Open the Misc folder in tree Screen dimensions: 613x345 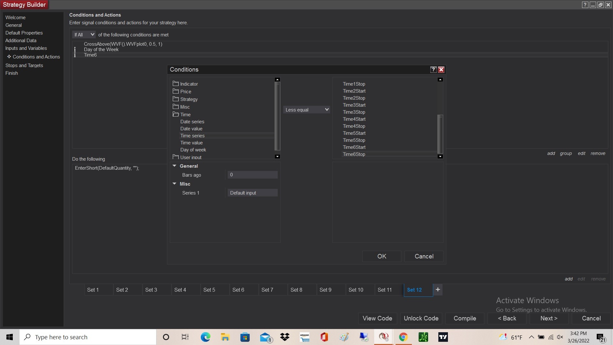point(185,107)
